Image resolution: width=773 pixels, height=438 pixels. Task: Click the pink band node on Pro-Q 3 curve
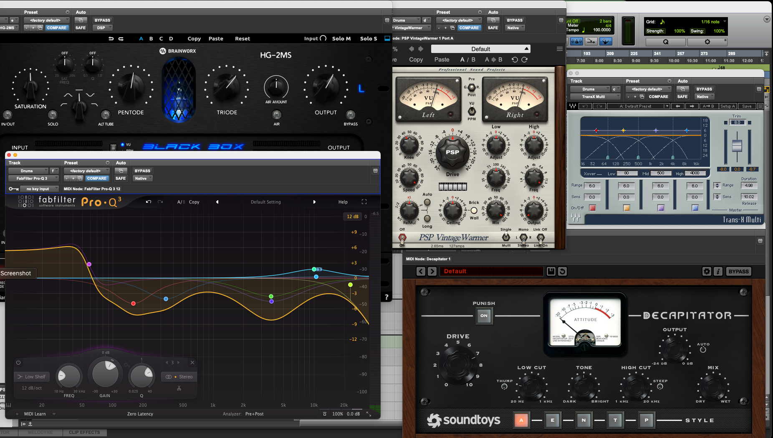[89, 264]
